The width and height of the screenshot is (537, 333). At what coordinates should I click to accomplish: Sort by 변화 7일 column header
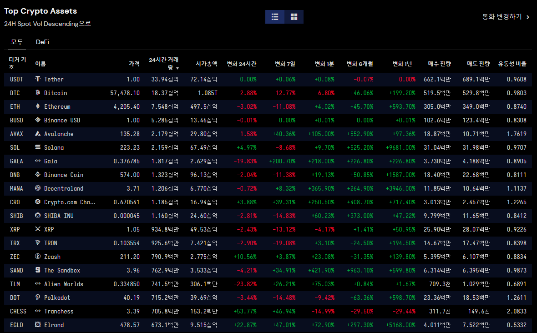click(x=285, y=64)
